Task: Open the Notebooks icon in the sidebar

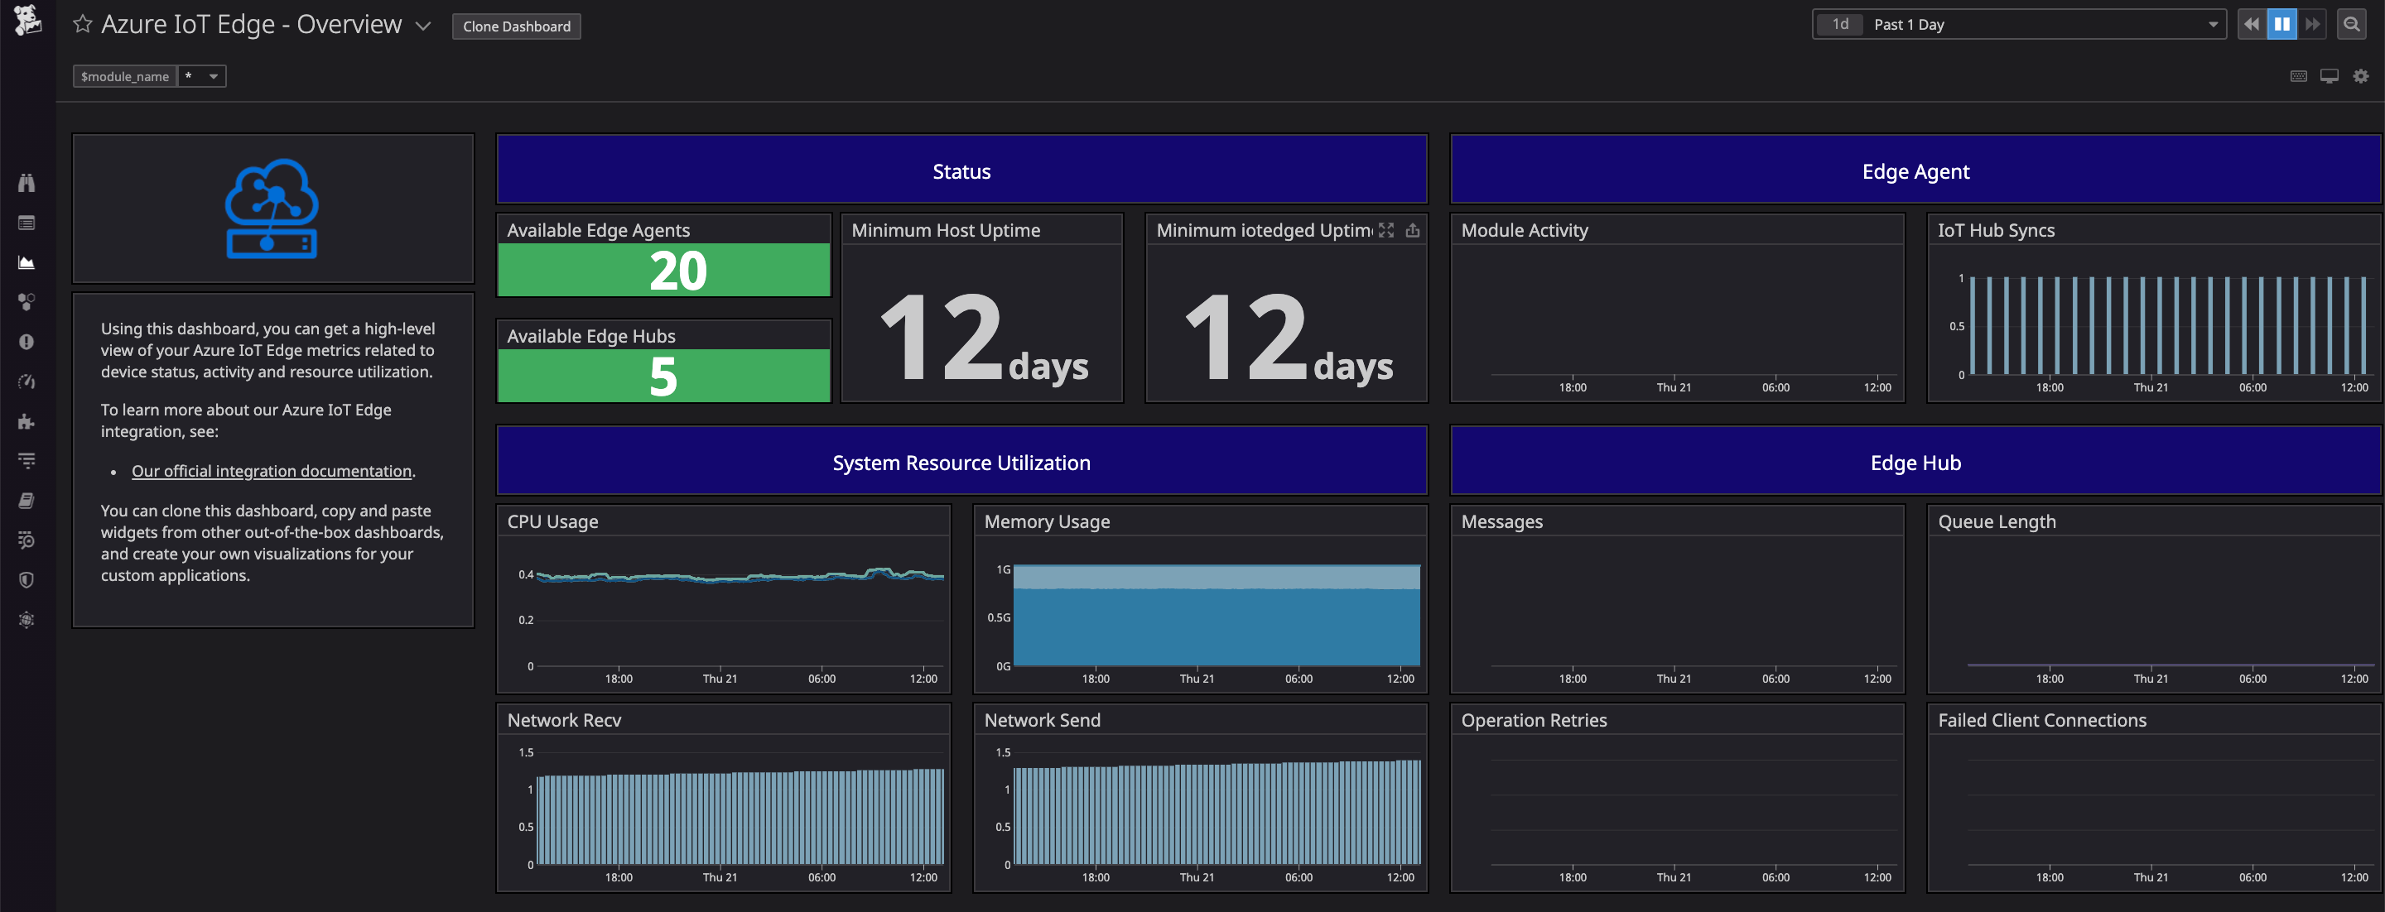Action: (26, 501)
